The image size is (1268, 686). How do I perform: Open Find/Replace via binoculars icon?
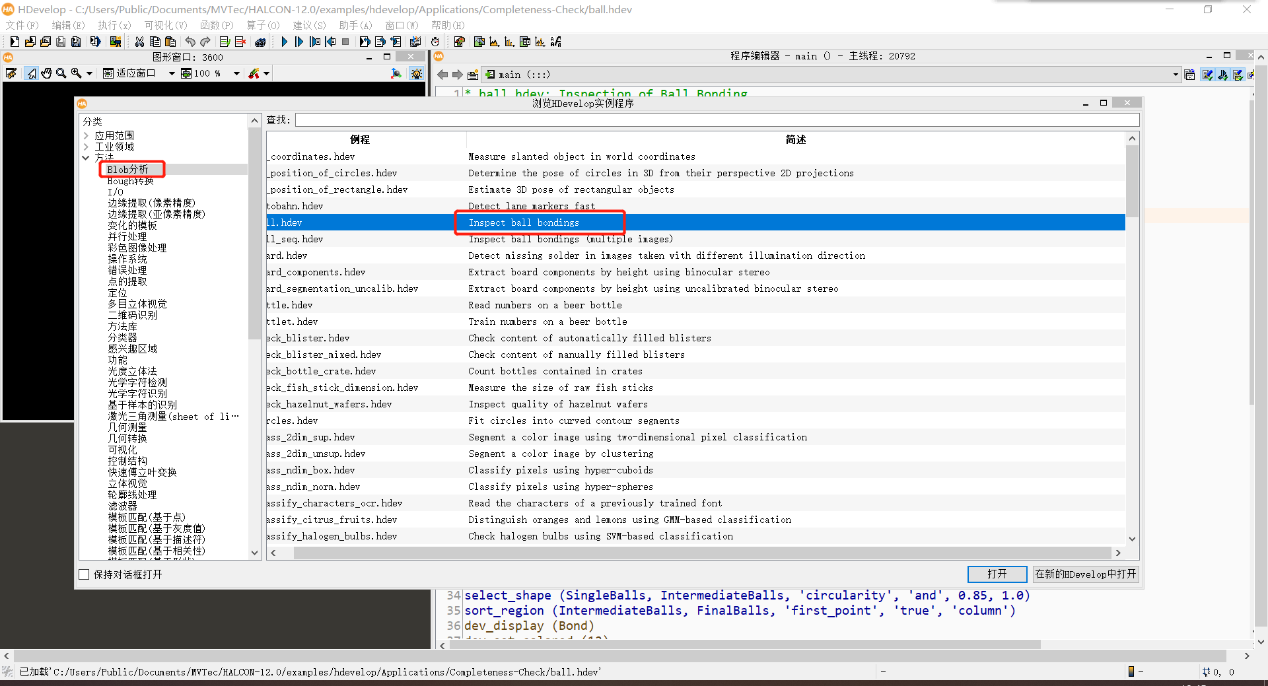pos(260,42)
